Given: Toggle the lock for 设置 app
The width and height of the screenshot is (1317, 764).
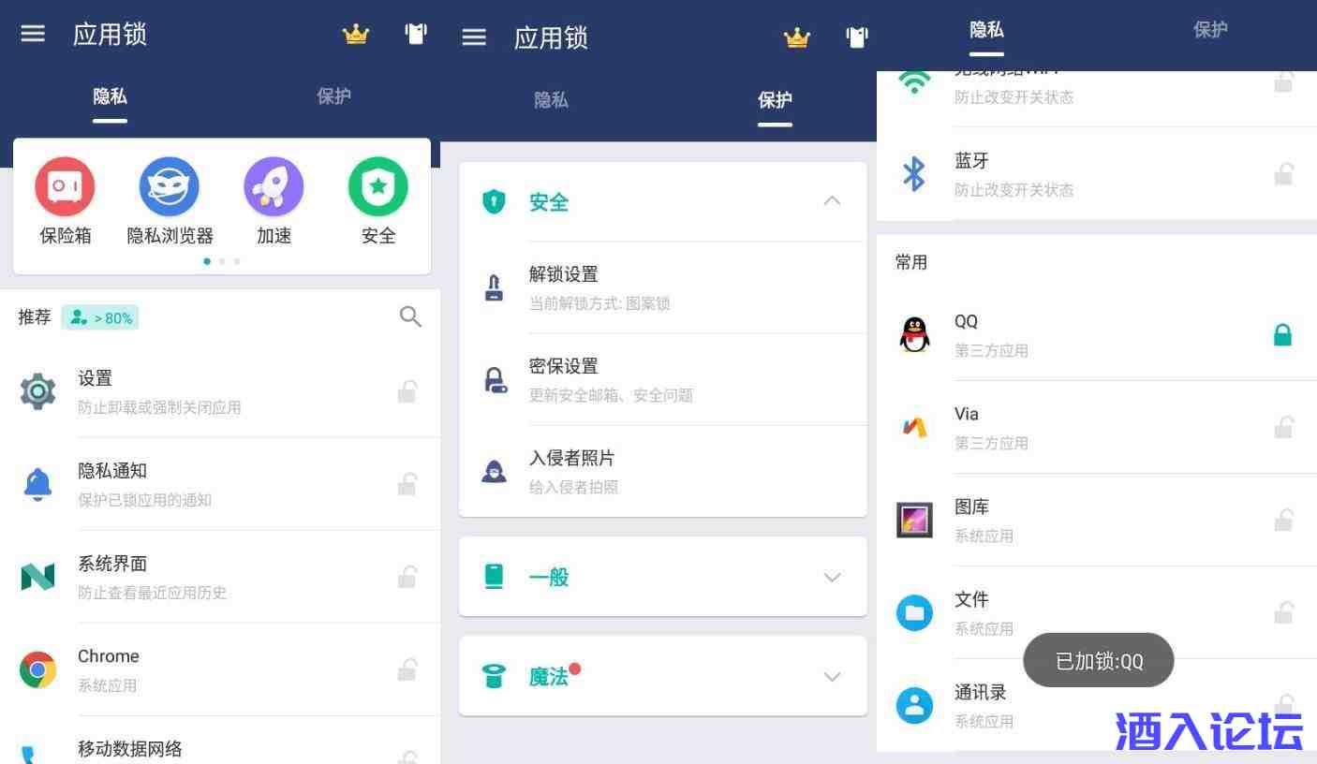Looking at the screenshot, I should (x=407, y=390).
